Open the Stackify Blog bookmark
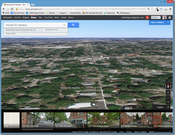The height and width of the screenshot is (135, 175). 74,13
